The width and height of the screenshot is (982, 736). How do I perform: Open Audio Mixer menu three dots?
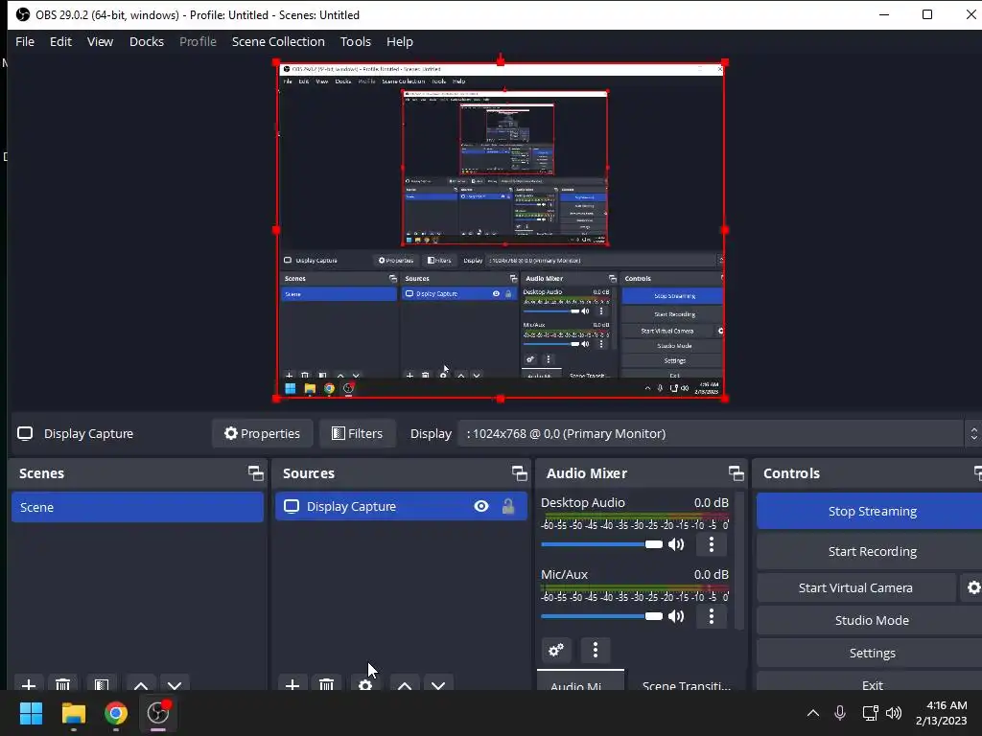coord(595,650)
